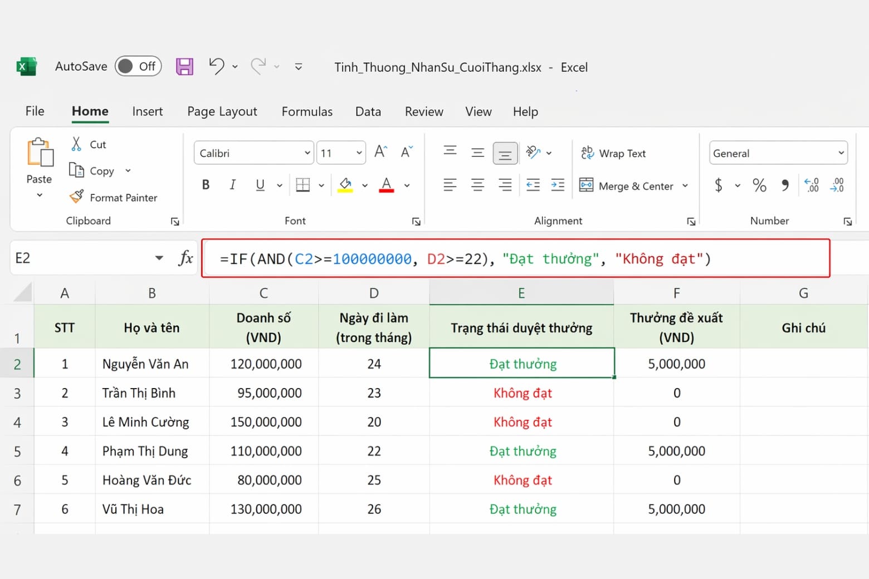Expand the Paste options arrow
Screen dimensions: 869x579
point(40,195)
